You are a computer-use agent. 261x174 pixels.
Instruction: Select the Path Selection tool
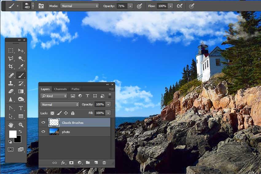pyautogui.click(x=11, y=116)
